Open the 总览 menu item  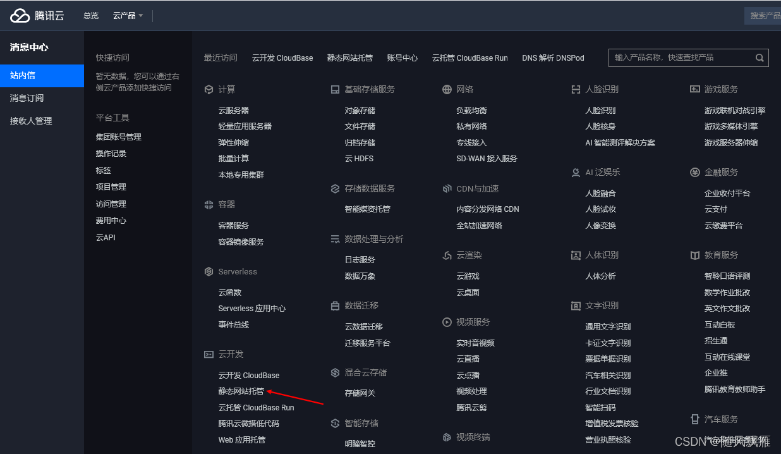point(90,15)
